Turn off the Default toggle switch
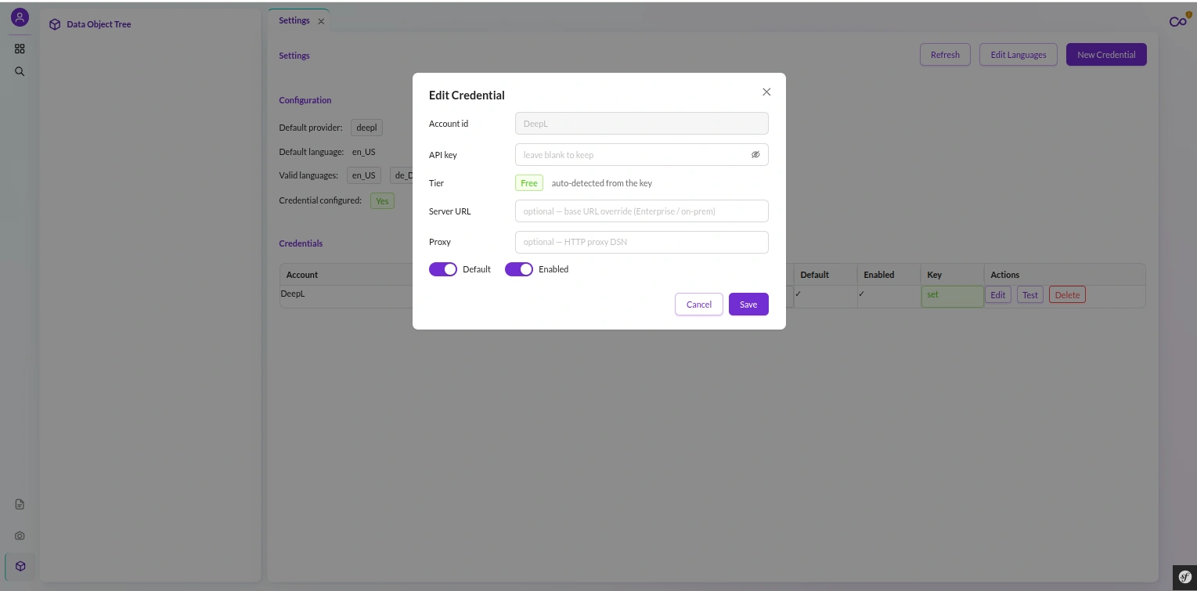The height and width of the screenshot is (591, 1197). coord(443,269)
